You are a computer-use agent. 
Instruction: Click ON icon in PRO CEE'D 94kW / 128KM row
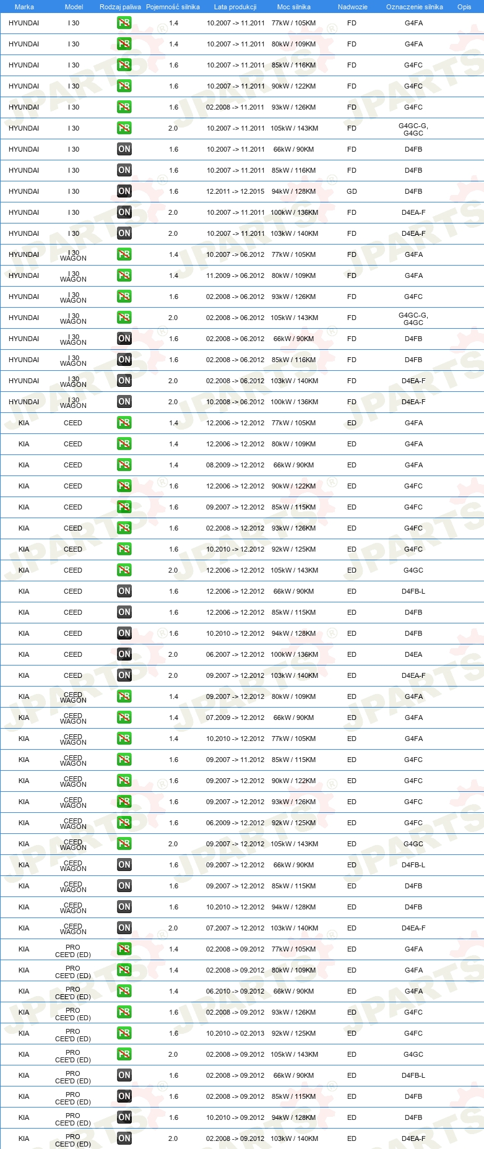tap(124, 1117)
